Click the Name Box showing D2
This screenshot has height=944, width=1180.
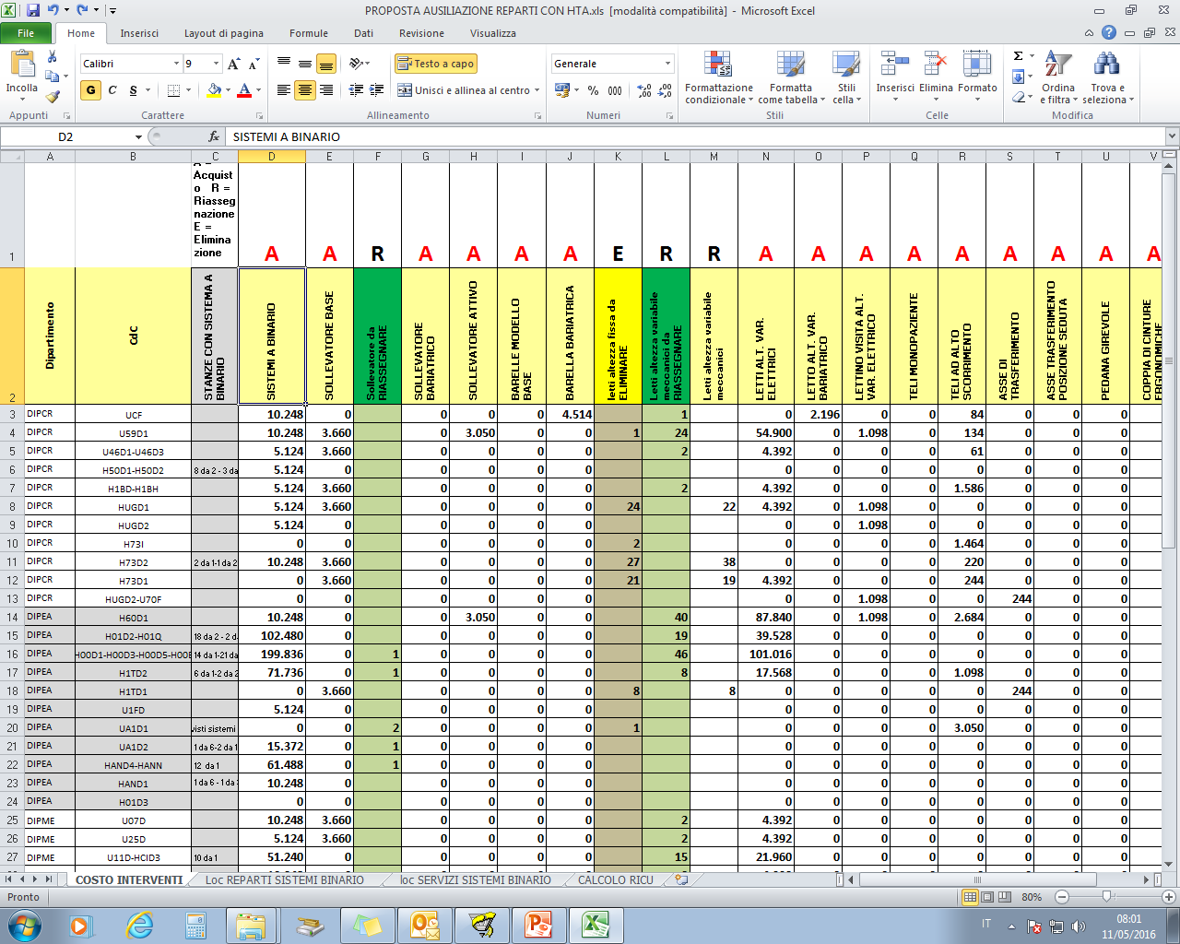point(65,136)
